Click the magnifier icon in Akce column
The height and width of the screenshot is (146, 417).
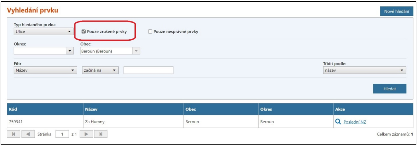338,122
